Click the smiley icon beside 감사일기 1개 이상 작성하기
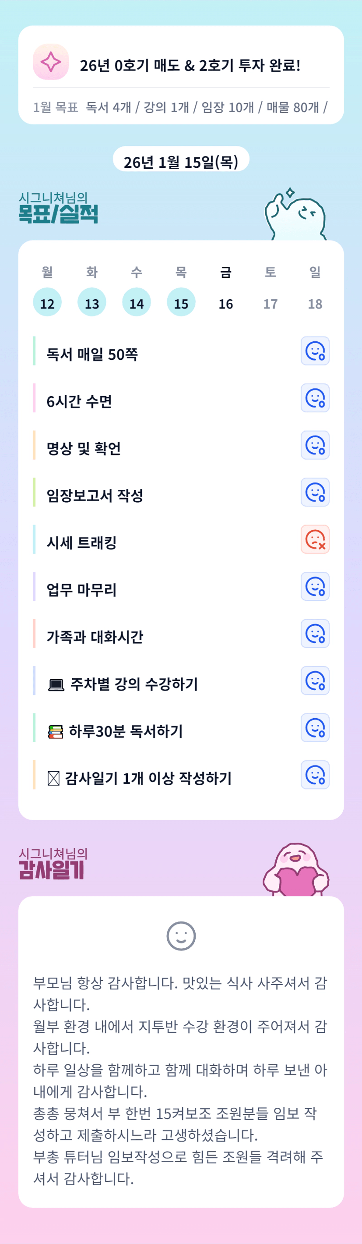This screenshot has height=1244, width=362. tap(315, 775)
